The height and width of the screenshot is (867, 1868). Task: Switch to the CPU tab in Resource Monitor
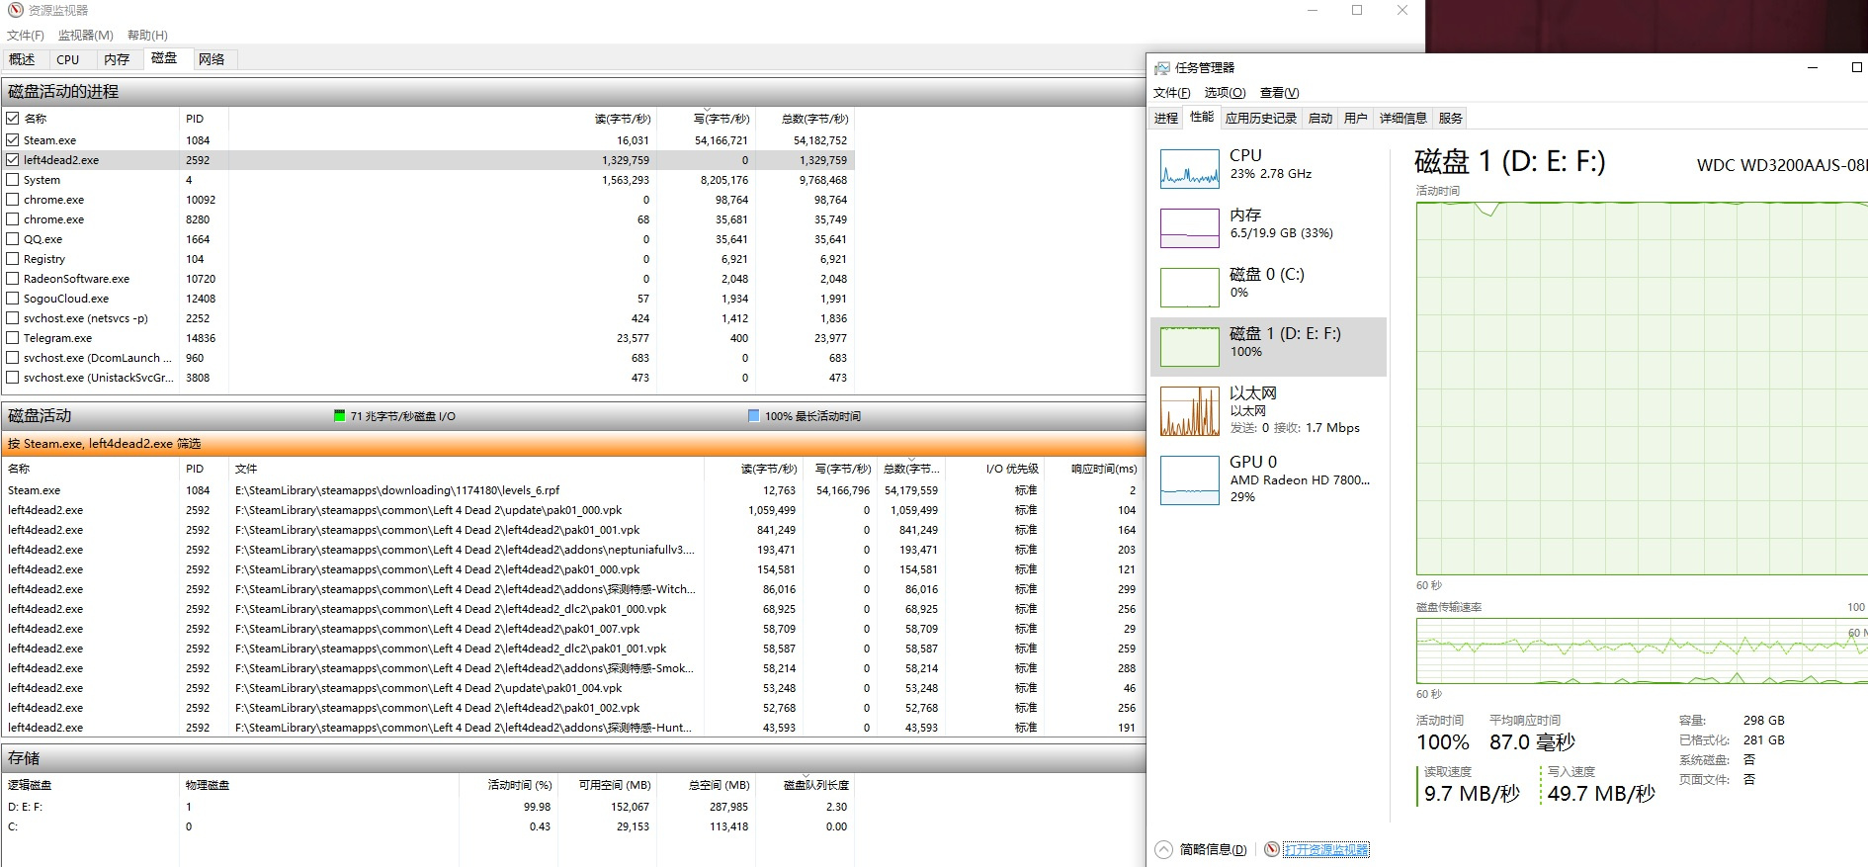(68, 59)
